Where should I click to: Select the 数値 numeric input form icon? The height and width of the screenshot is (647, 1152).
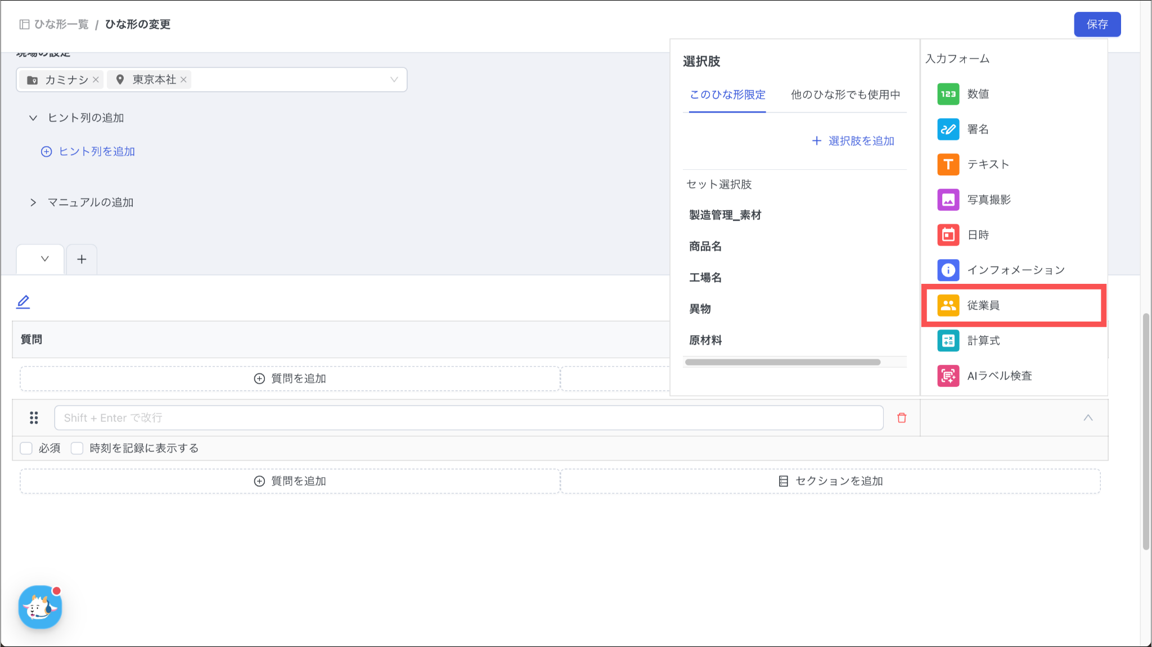(x=948, y=94)
